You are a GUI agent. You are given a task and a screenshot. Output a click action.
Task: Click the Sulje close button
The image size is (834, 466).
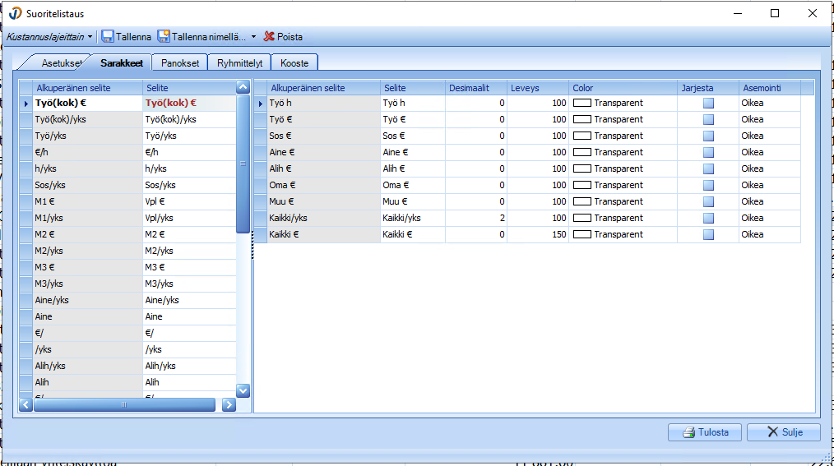point(784,432)
